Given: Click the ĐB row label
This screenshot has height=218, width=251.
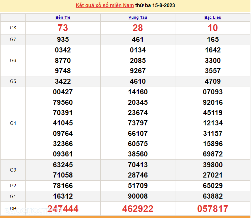Looking at the screenshot, I should (x=13, y=209).
